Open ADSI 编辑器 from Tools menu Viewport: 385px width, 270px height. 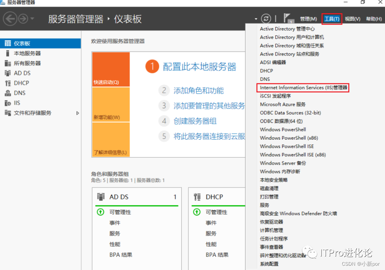point(273,62)
